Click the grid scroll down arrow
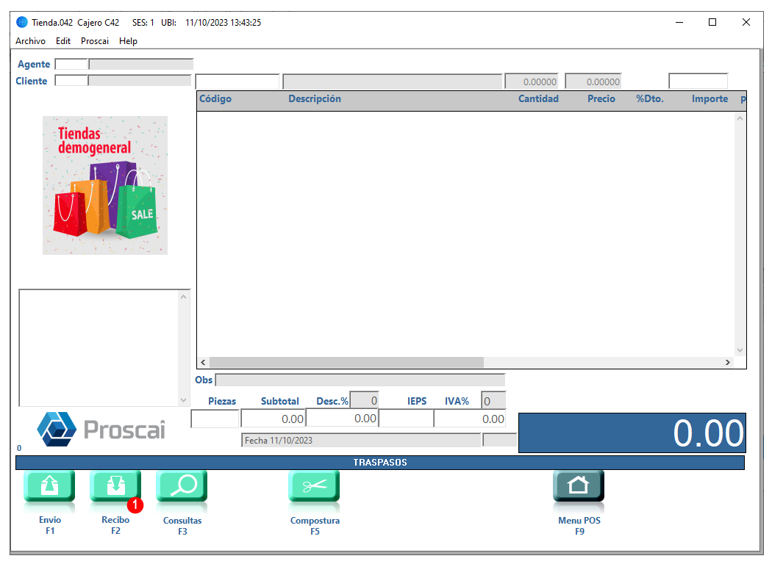This screenshot has height=564, width=772. 740,350
